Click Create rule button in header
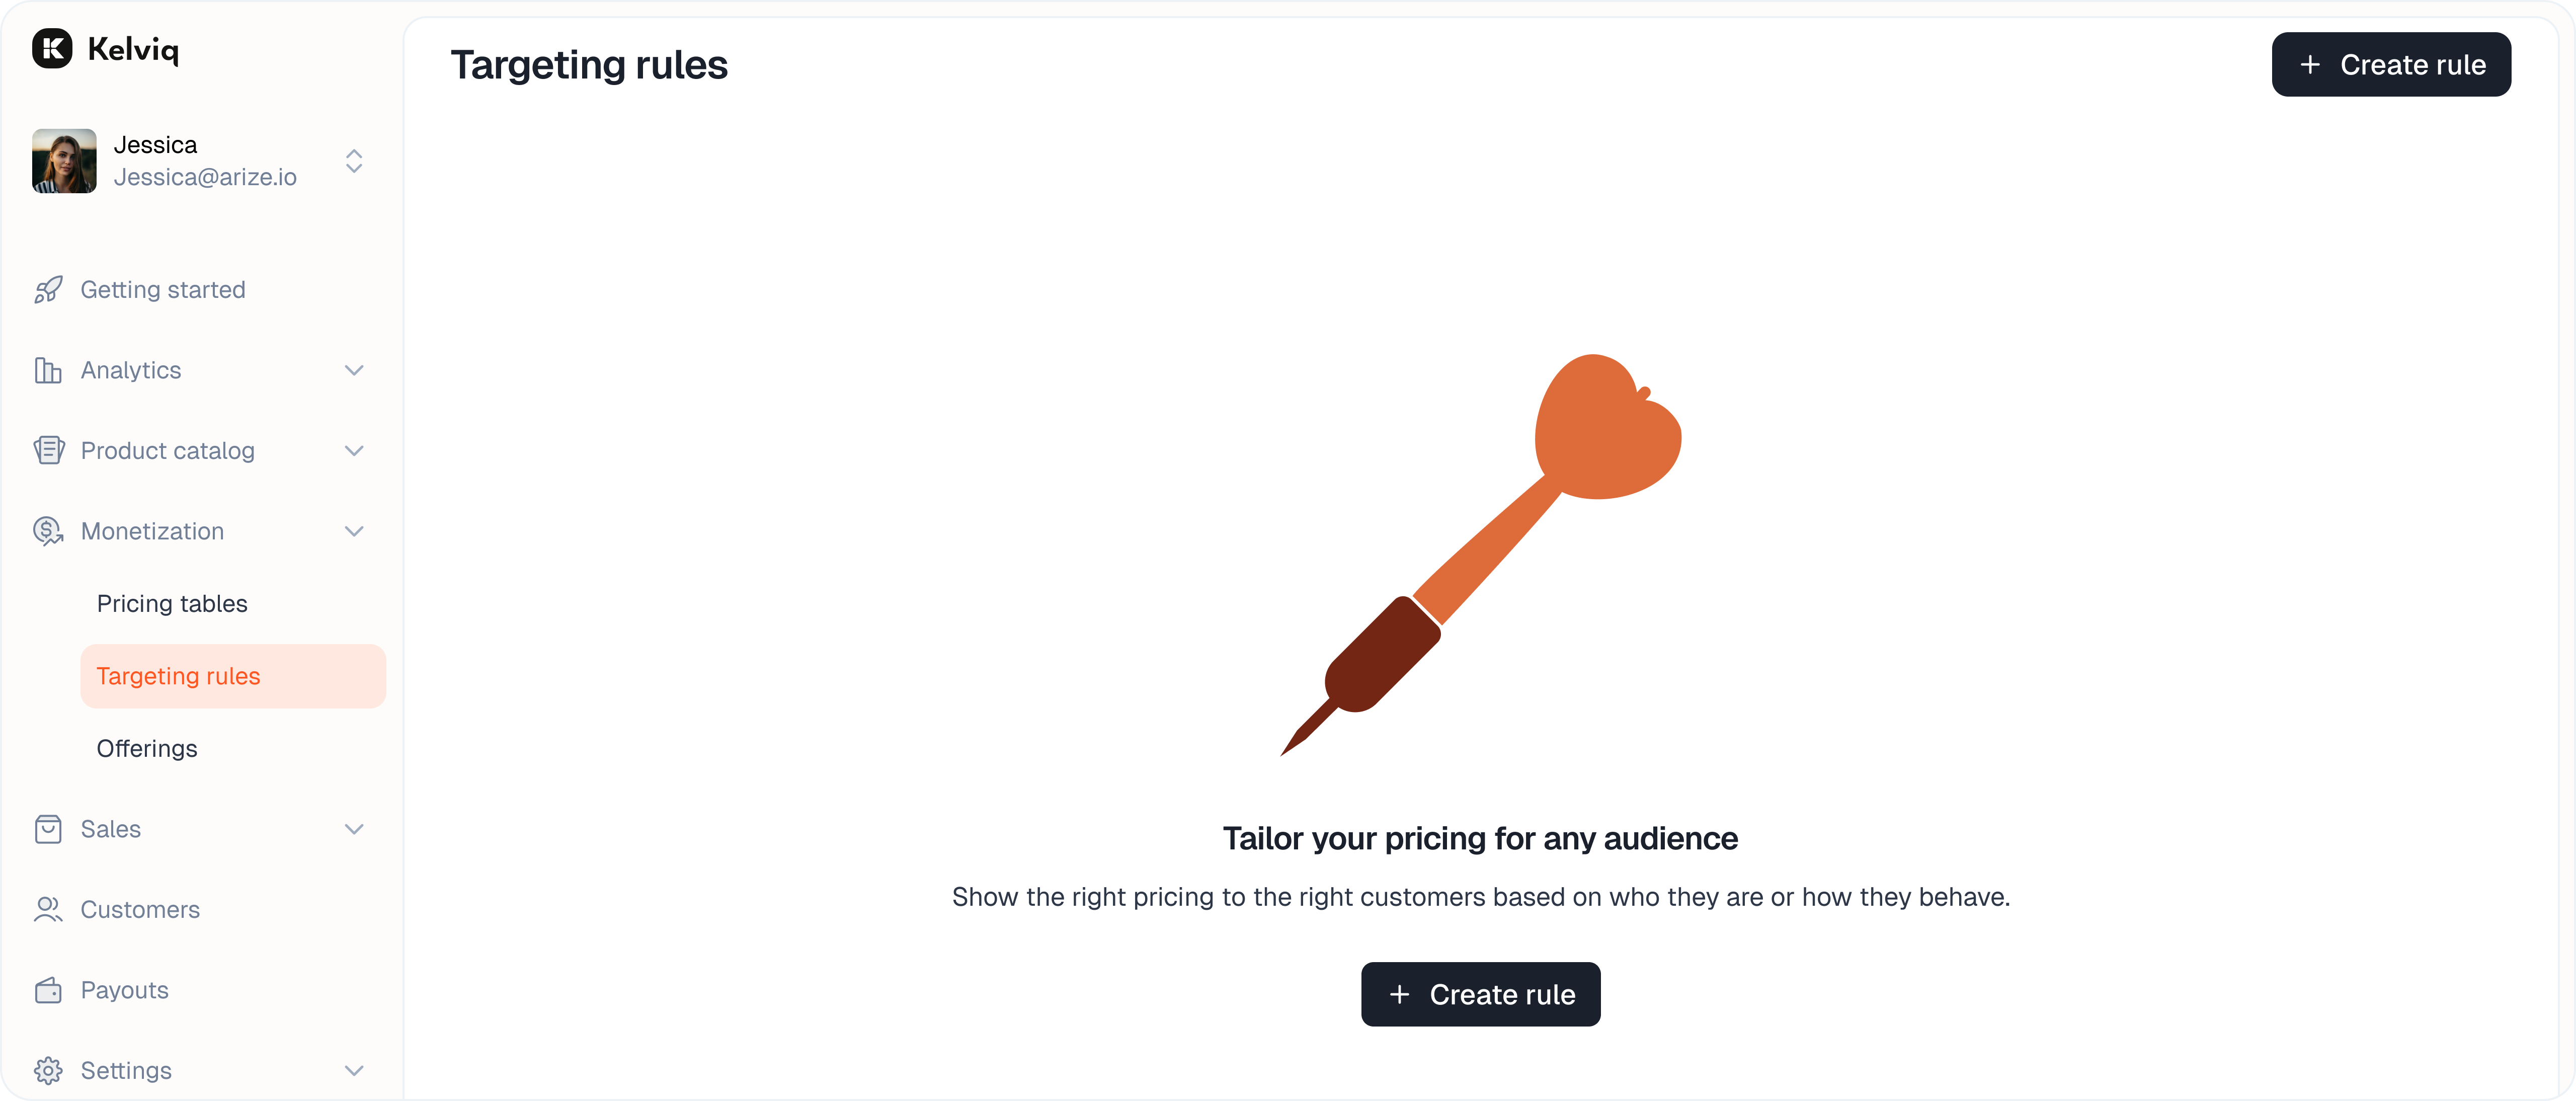This screenshot has height=1101, width=2576. click(x=2391, y=64)
